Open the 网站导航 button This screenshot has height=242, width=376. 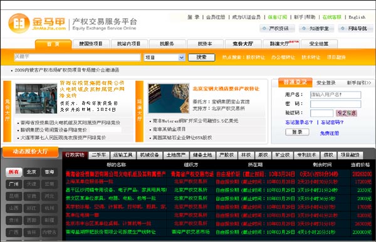(x=356, y=29)
